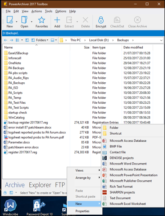
Task: Expand the New button dropdown arrow
Action: [x=16, y=22]
